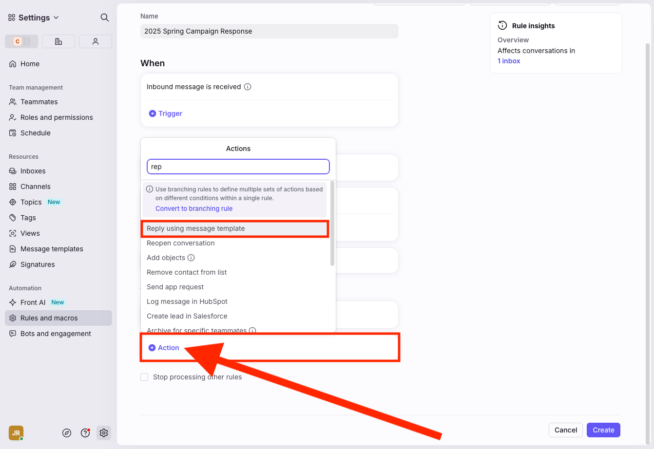The width and height of the screenshot is (654, 449).
Task: Click the info icon next to Add objects
Action: (x=191, y=258)
